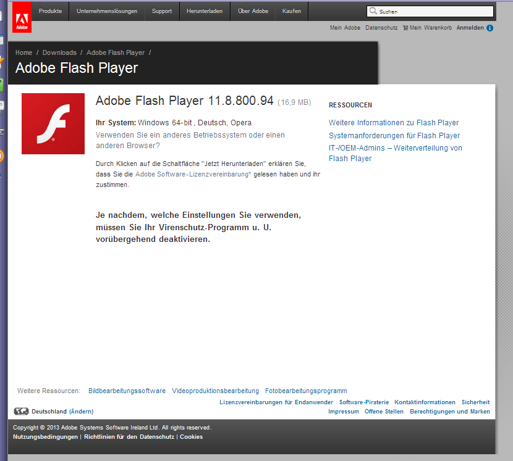Screen dimensions: 513x461
Task: Click the red Adobe logo
Action: [22, 17]
